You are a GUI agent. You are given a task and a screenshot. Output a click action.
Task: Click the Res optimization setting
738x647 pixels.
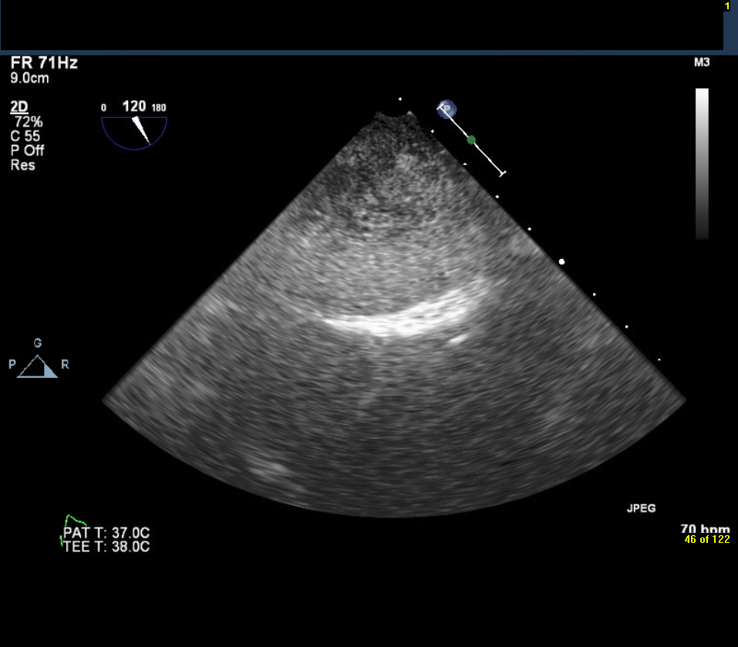pyautogui.click(x=22, y=165)
